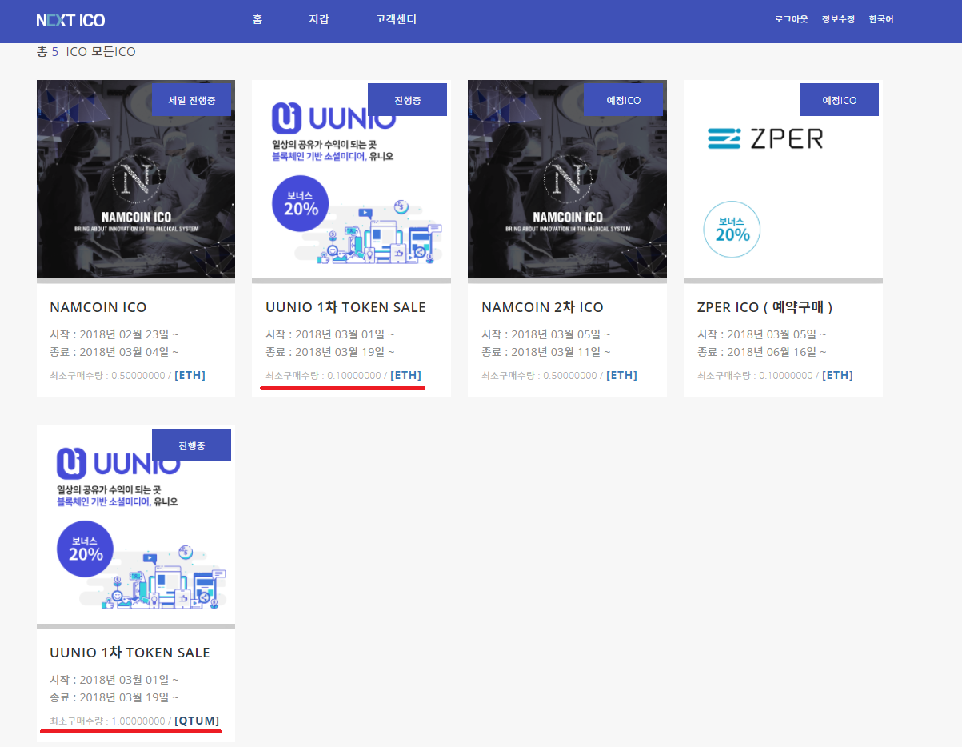Open the NAMCOIN 2차 ICO thumbnail image

[567, 179]
